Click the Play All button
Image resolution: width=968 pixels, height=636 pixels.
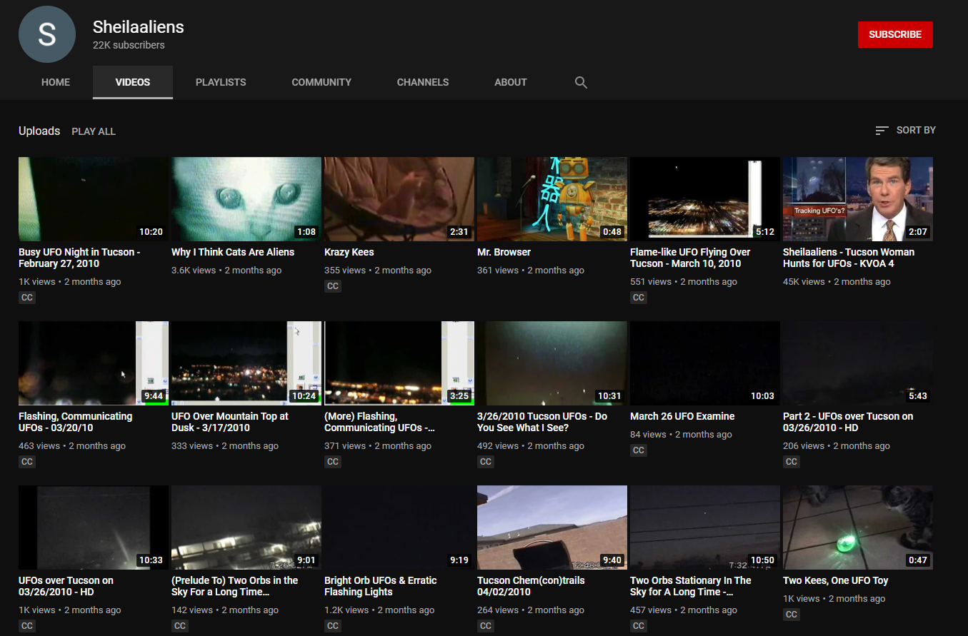[94, 131]
